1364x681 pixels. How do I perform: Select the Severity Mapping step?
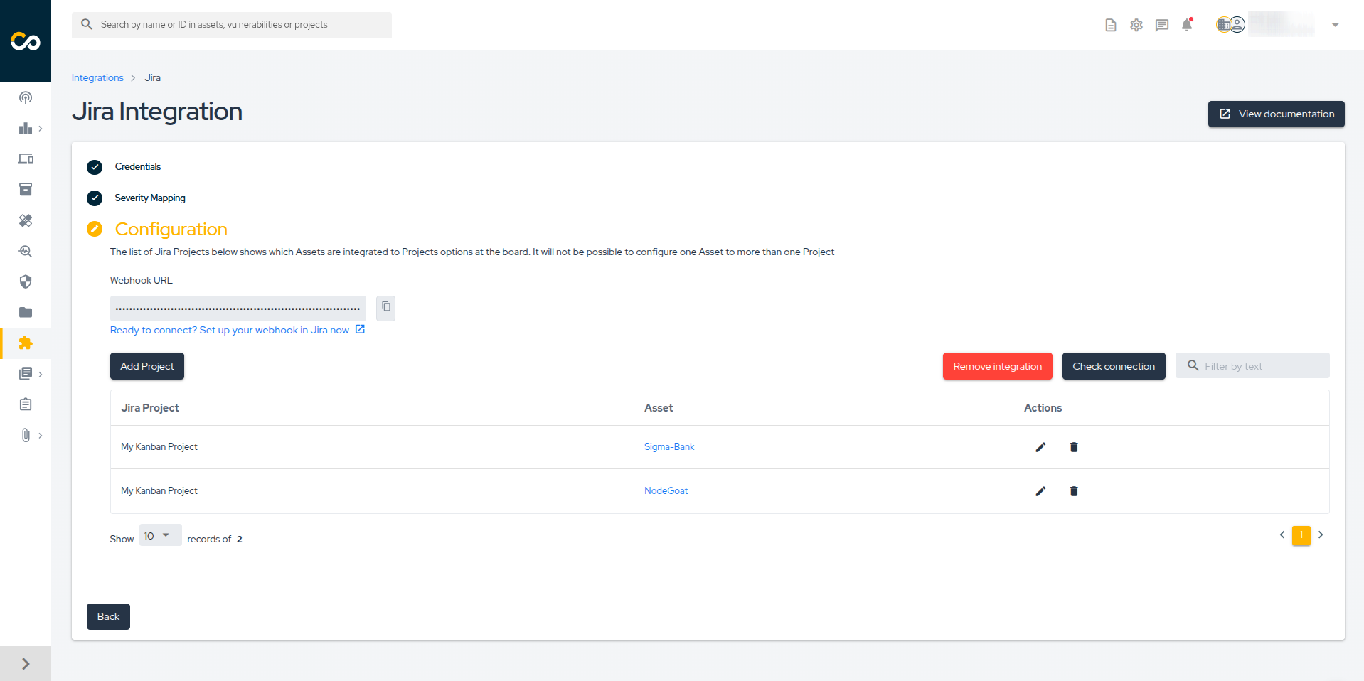point(149,198)
